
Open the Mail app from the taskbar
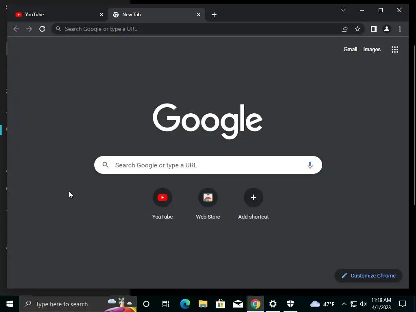[x=238, y=304]
